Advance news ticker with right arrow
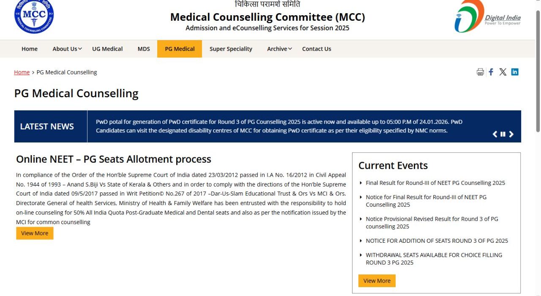 tap(511, 134)
